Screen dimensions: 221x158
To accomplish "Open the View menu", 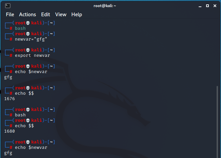I will [x=61, y=15].
